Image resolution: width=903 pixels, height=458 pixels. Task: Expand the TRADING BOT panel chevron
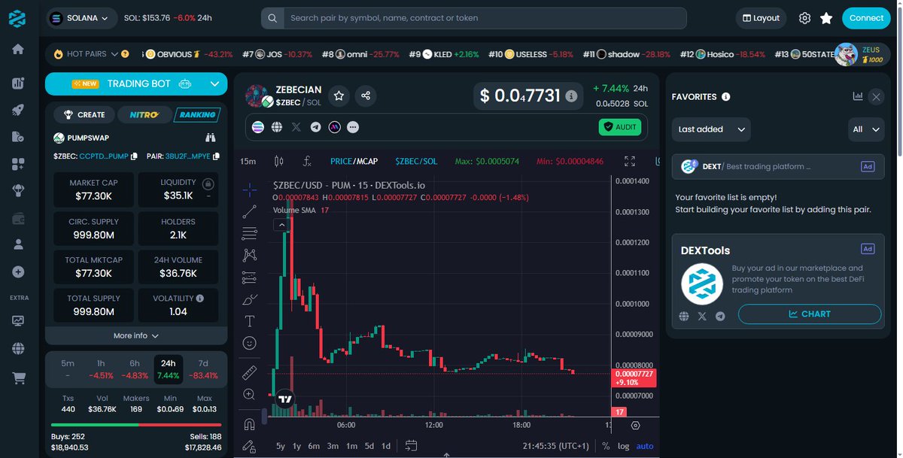[214, 84]
